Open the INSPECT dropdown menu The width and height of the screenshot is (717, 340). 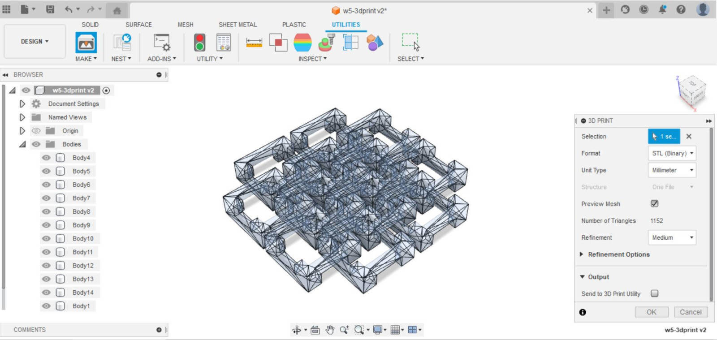coord(313,59)
